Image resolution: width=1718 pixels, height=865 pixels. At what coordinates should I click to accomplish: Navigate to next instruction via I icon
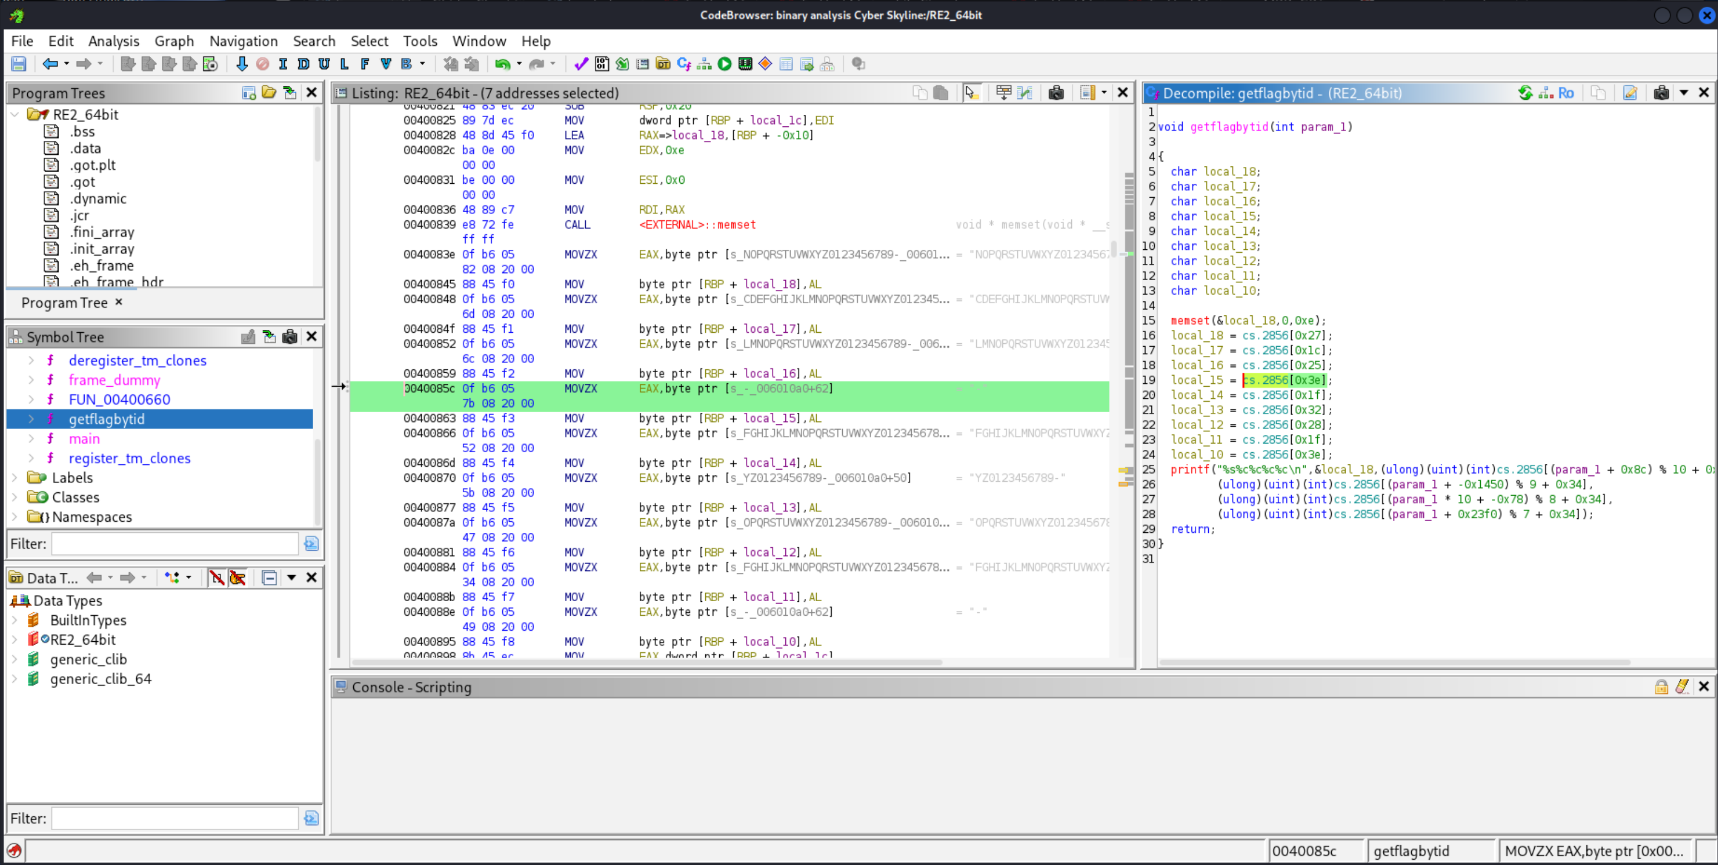pos(283,64)
